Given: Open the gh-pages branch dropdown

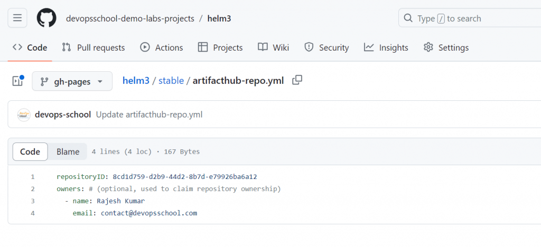Looking at the screenshot, I should 72,81.
